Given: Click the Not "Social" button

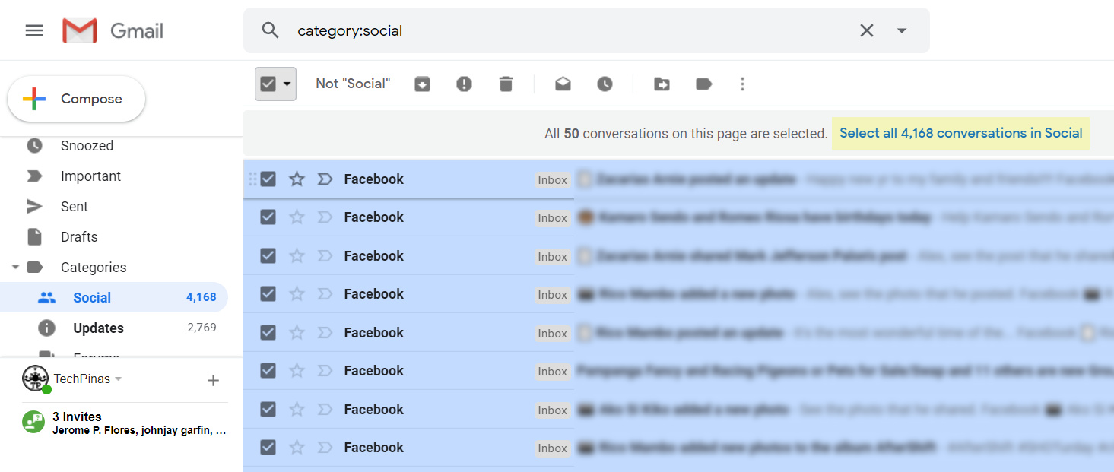Looking at the screenshot, I should [353, 84].
